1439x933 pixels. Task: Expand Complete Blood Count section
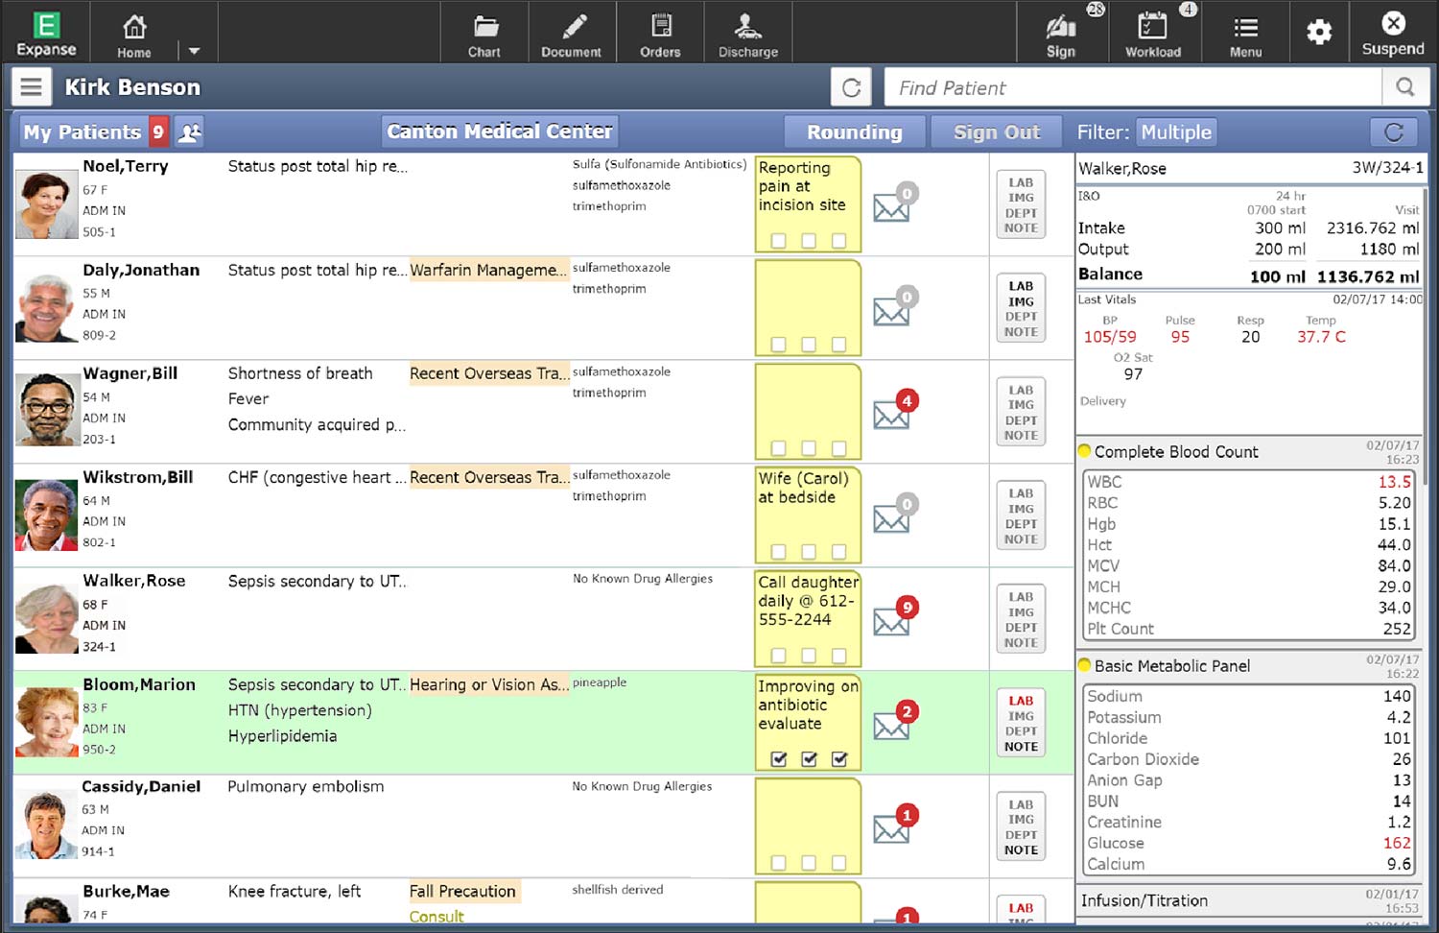click(x=1249, y=451)
